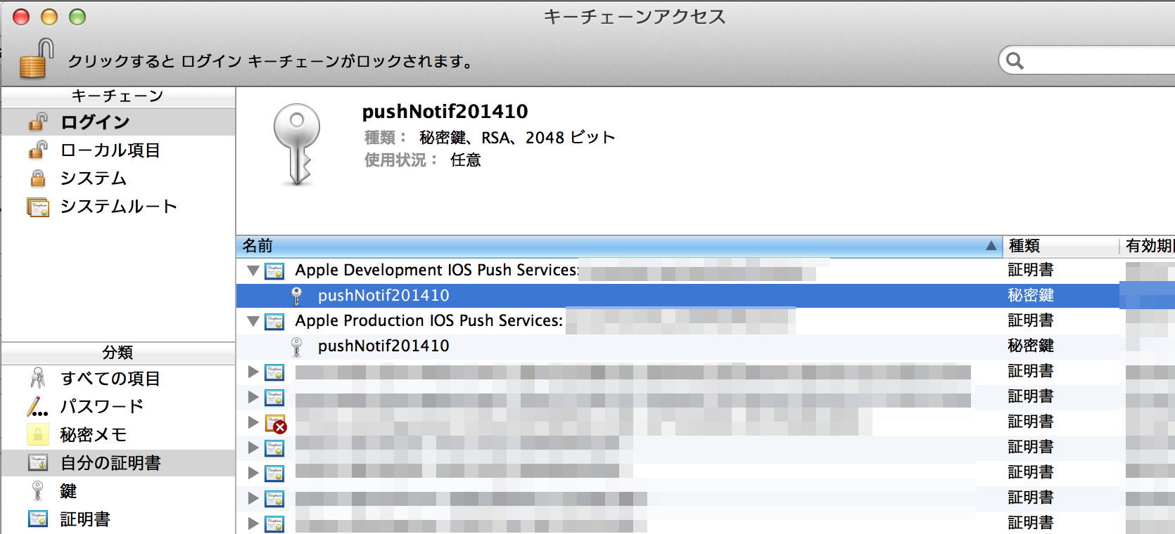Screen dimensions: 1175x534
Task: Click the ローカル項目 padlock icon
Action: click(x=38, y=150)
